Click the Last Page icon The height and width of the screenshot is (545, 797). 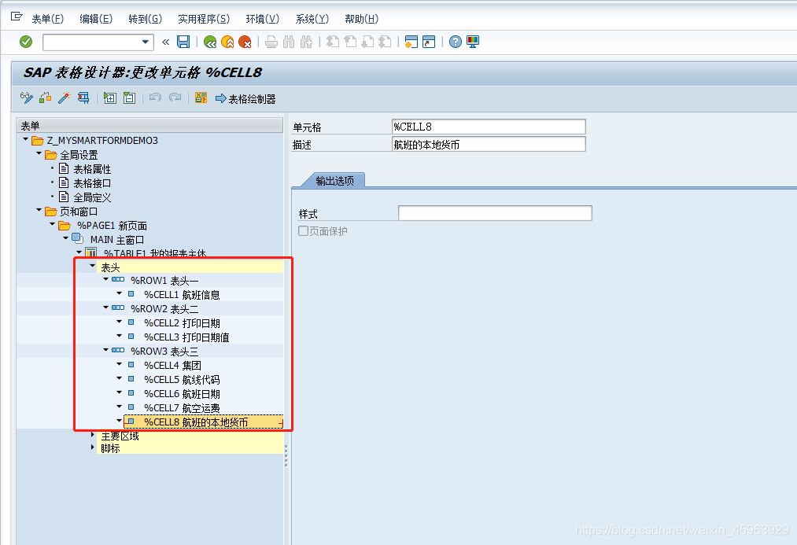coord(385,42)
